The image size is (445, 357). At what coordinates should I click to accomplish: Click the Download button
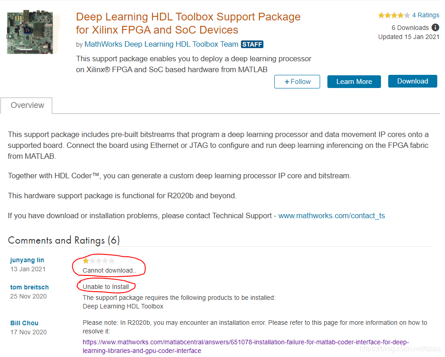(412, 81)
